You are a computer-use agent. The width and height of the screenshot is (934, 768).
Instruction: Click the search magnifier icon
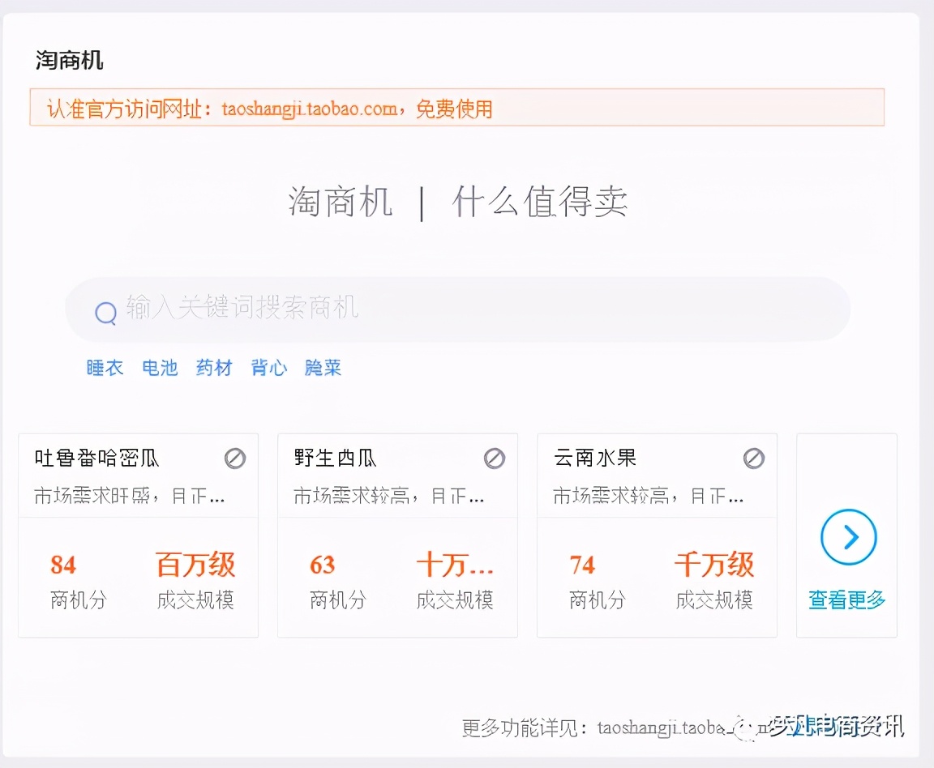click(x=105, y=311)
